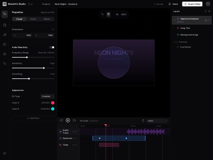Click the Audio Track music note icon
This screenshot has height=160, width=213.
click(60, 131)
